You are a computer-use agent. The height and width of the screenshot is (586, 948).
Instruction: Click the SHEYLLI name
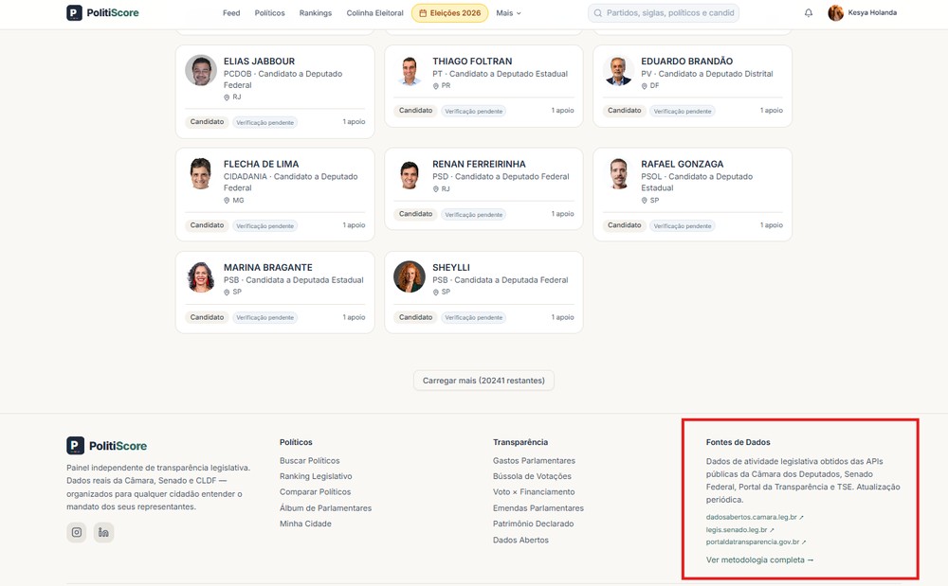[451, 267]
